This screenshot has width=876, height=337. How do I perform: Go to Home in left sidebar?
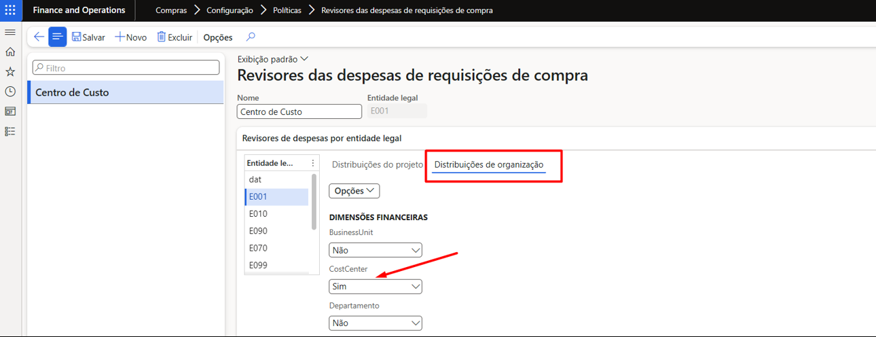click(10, 52)
